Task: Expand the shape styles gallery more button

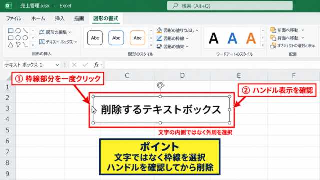Action: [151, 45]
